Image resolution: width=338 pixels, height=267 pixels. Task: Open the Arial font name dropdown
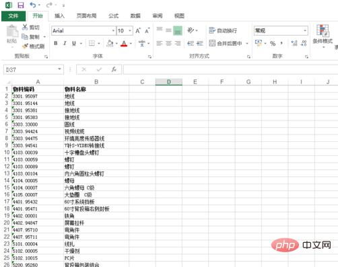[113, 30]
